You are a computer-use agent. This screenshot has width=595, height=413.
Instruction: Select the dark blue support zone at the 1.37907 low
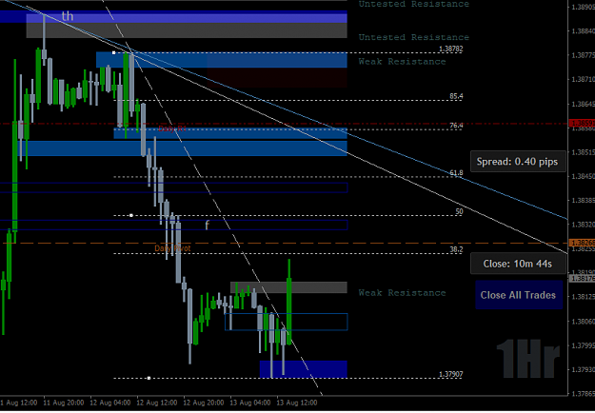(303, 369)
